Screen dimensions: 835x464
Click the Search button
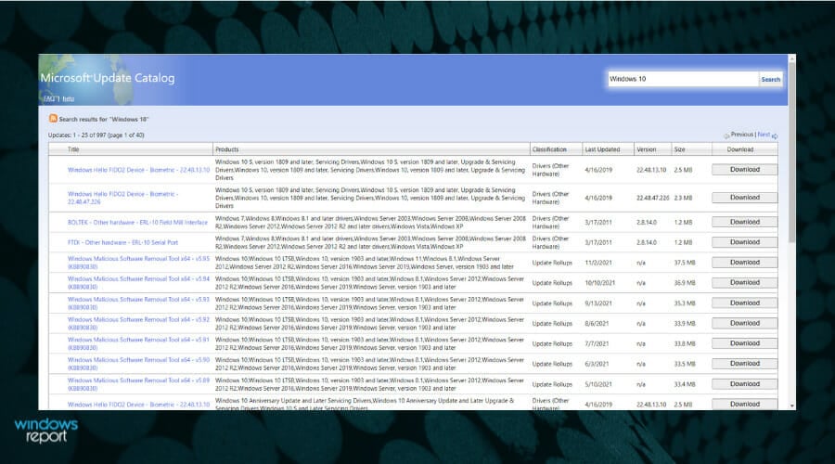click(x=771, y=80)
